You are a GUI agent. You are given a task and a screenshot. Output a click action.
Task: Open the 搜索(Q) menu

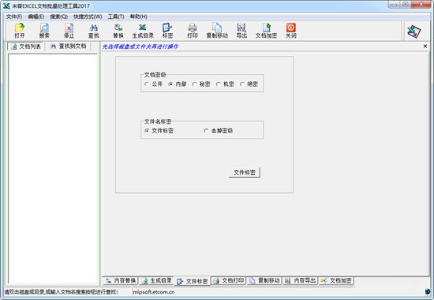click(x=58, y=17)
